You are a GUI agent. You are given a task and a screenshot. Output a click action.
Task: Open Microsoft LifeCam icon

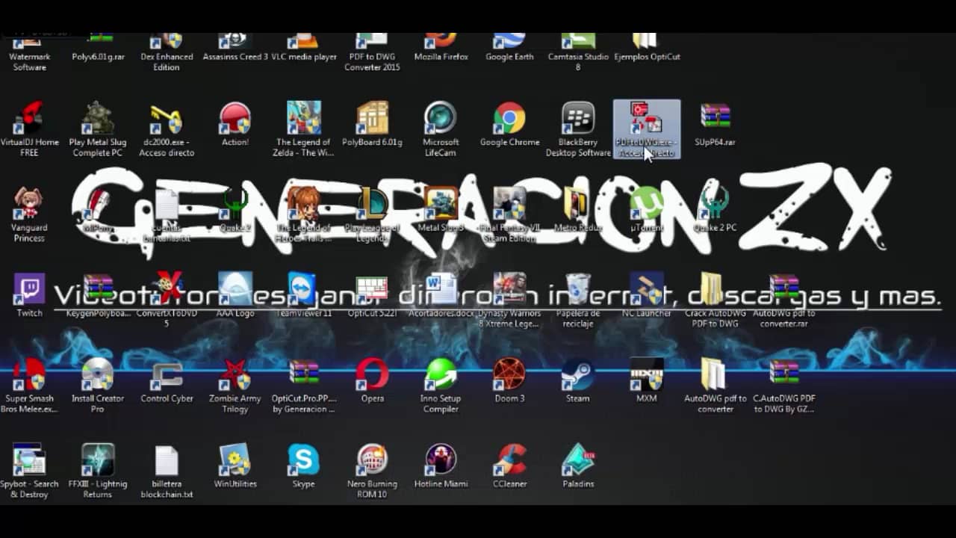(x=441, y=119)
